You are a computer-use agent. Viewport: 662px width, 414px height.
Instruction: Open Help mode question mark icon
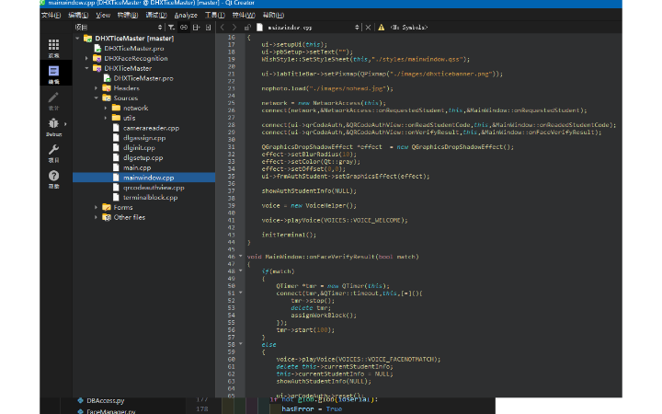coord(53,176)
